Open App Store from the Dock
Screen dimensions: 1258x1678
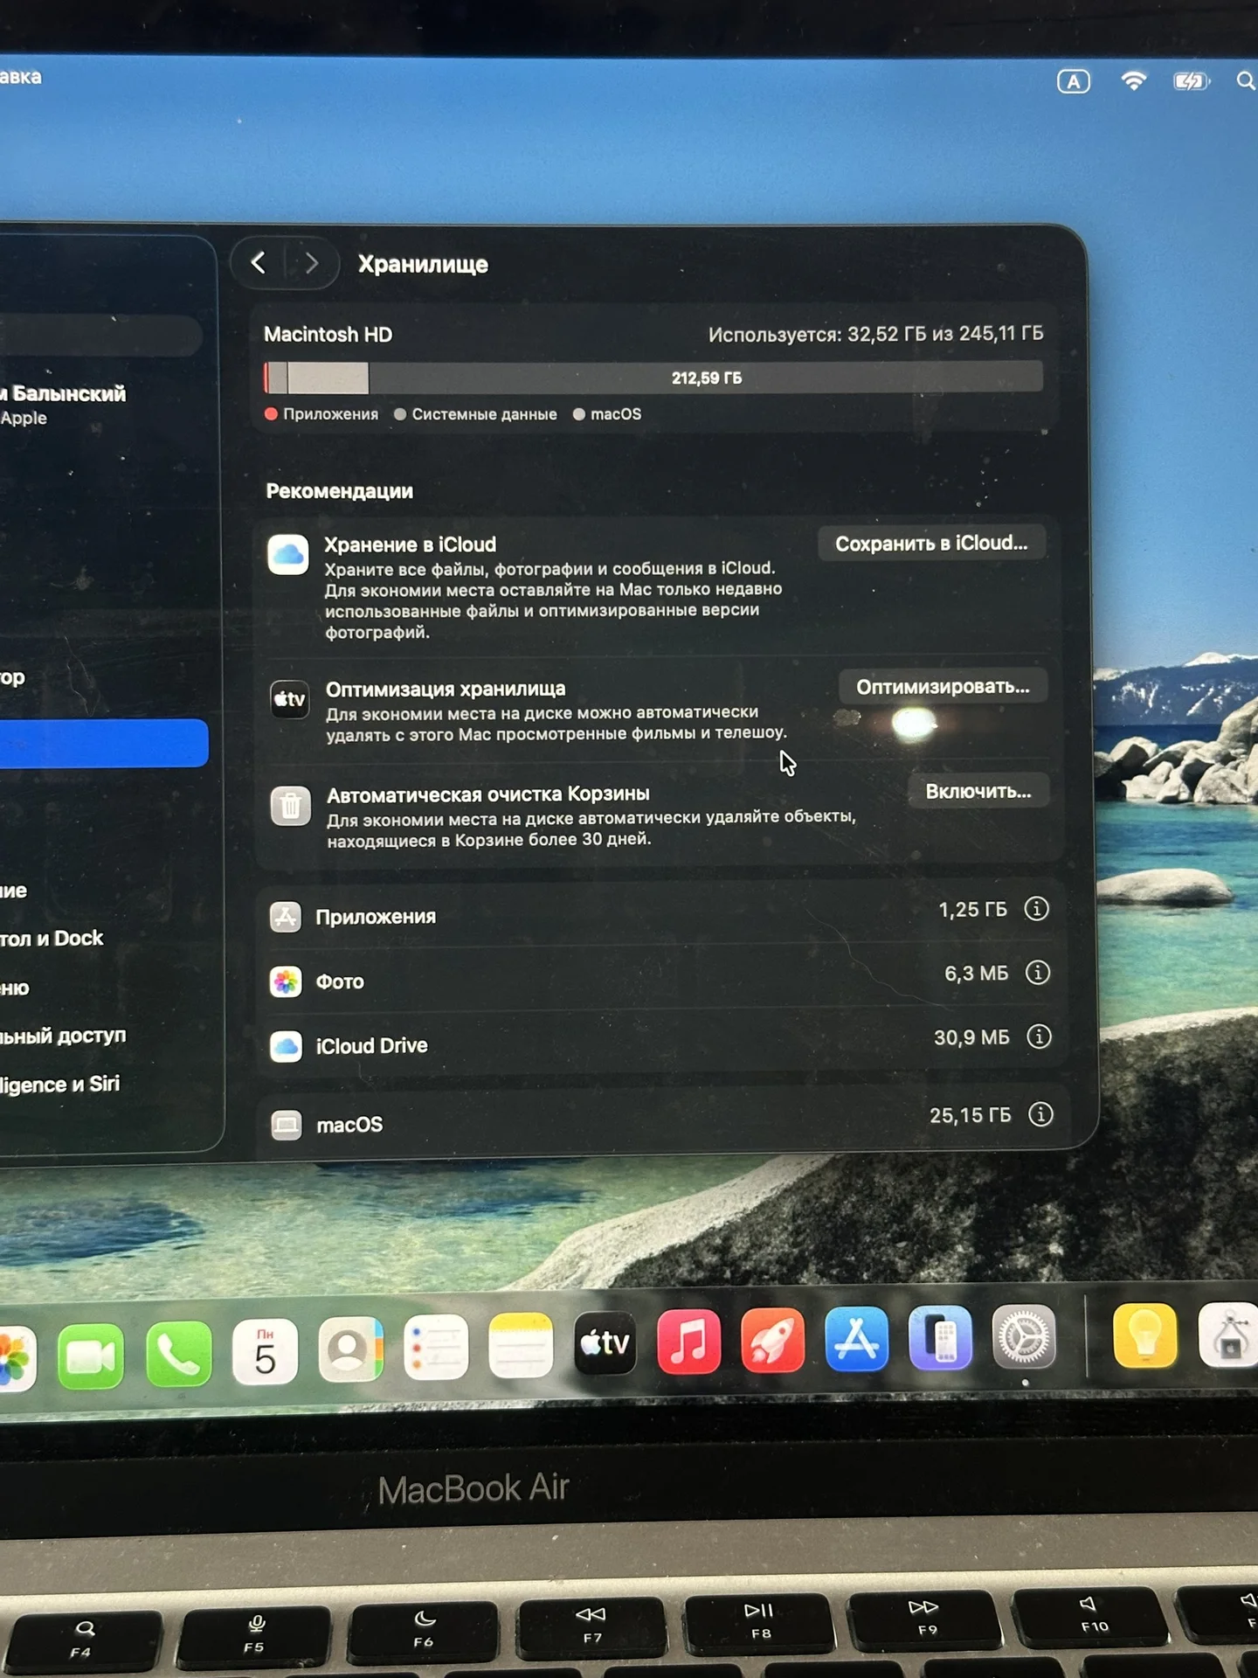pos(857,1339)
